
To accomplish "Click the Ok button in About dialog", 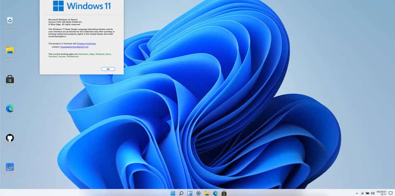I will [108, 69].
